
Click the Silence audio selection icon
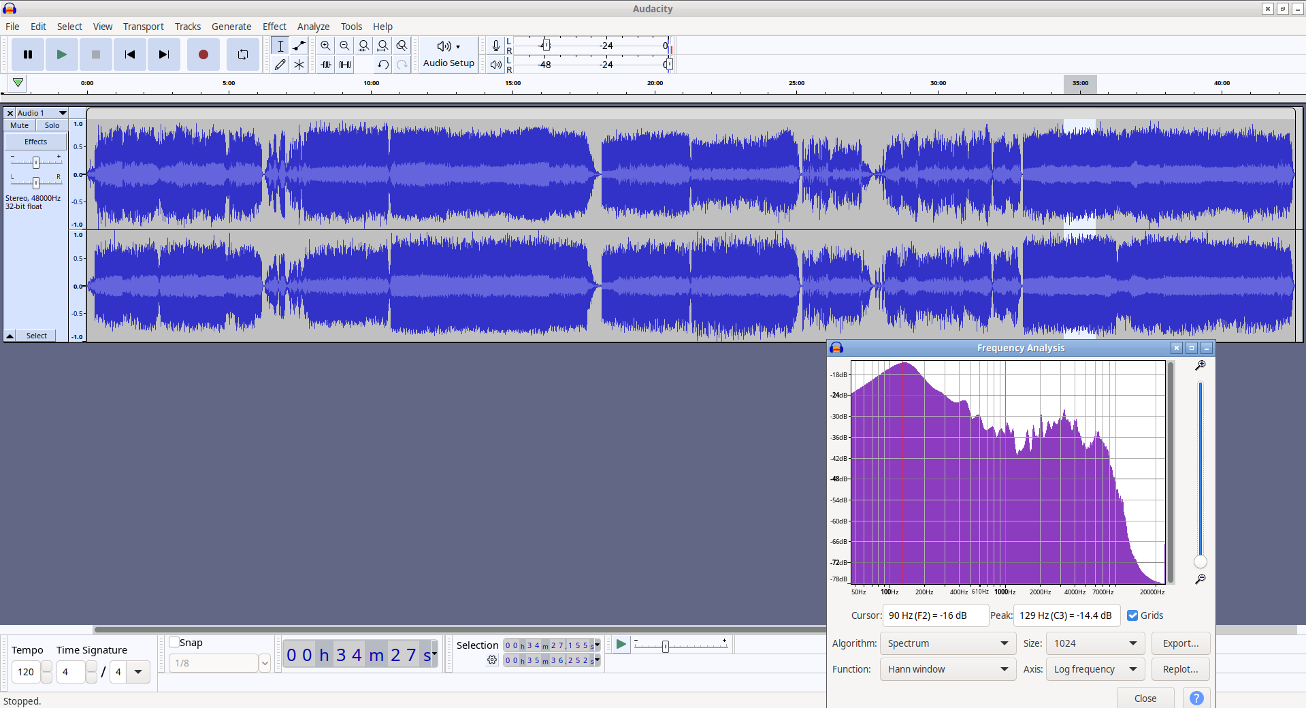pos(345,65)
